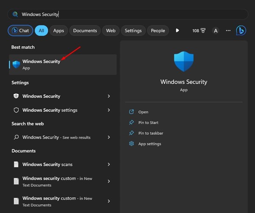The image size is (255, 213).
Task: Open the Chat button with Bing
Action: [x=20, y=31]
